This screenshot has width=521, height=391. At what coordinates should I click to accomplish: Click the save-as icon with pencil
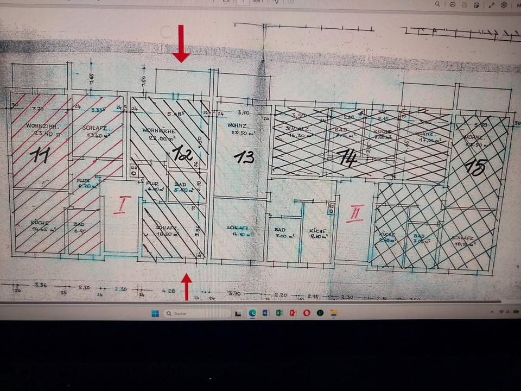pyautogui.click(x=477, y=4)
